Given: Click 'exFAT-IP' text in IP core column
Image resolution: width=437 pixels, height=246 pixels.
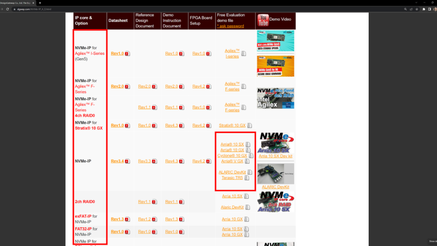Looking at the screenshot, I should click(83, 217).
